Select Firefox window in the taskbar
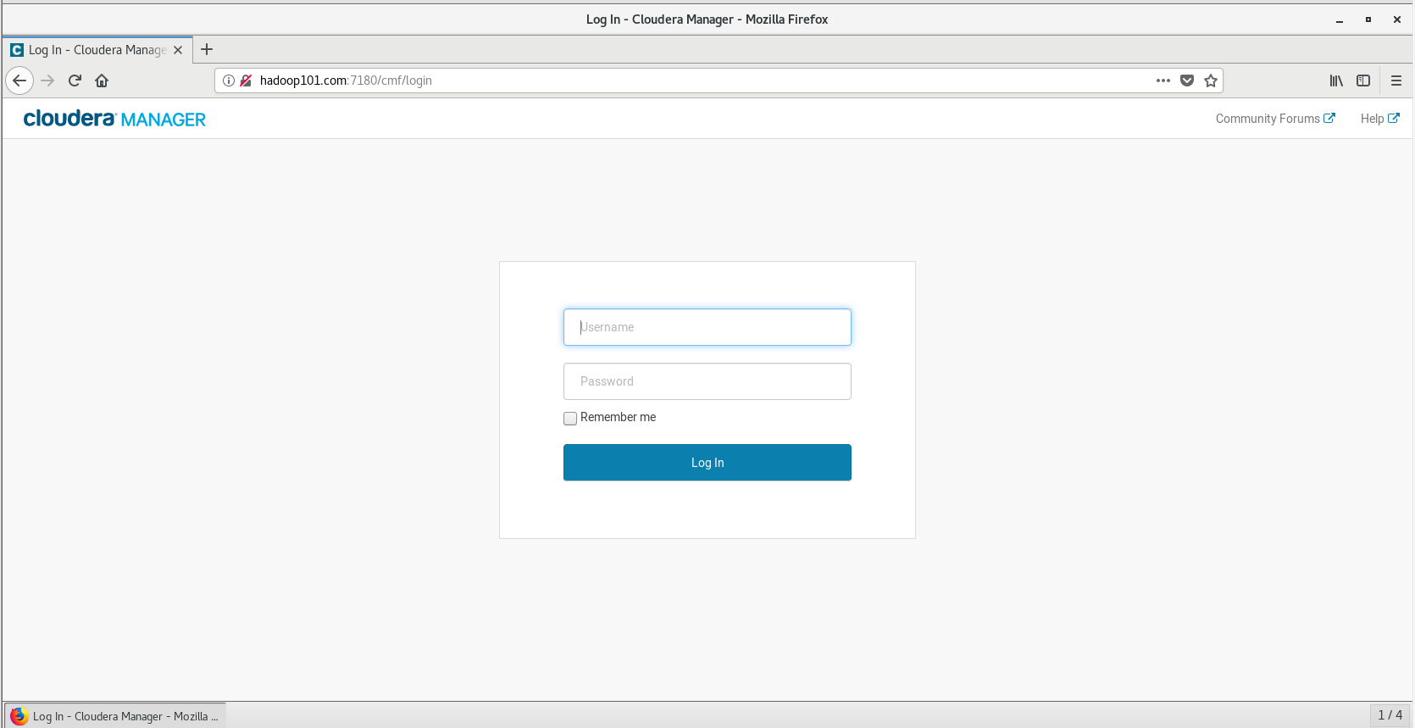This screenshot has height=728, width=1415. [115, 716]
